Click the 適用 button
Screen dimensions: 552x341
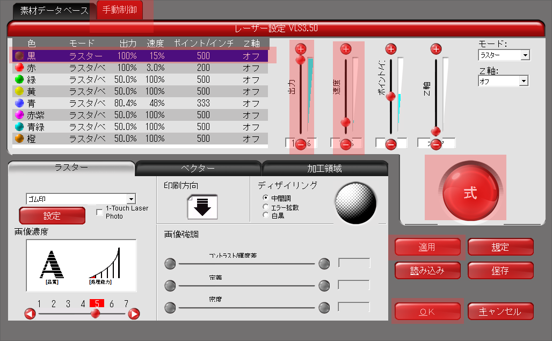click(427, 248)
